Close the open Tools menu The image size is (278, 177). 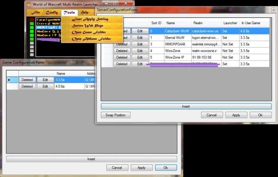tap(69, 13)
